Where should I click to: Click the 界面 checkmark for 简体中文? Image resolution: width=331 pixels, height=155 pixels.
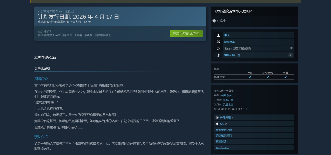click(250, 77)
